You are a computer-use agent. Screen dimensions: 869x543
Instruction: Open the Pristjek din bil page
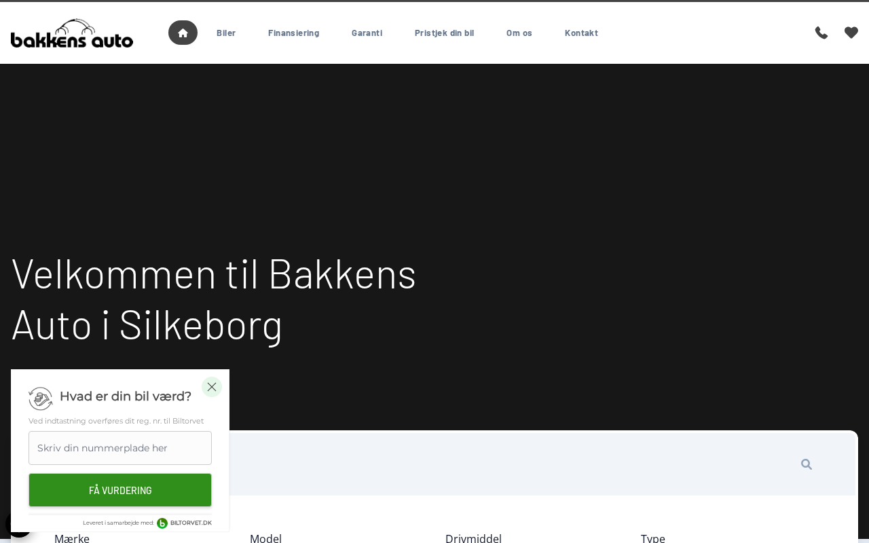(x=444, y=33)
